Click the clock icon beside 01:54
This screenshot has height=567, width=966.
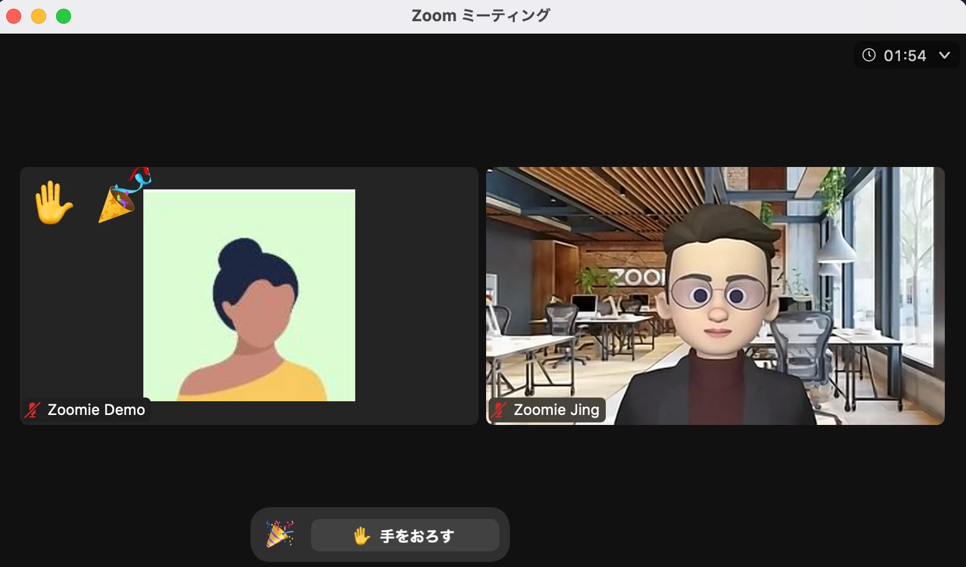click(869, 55)
